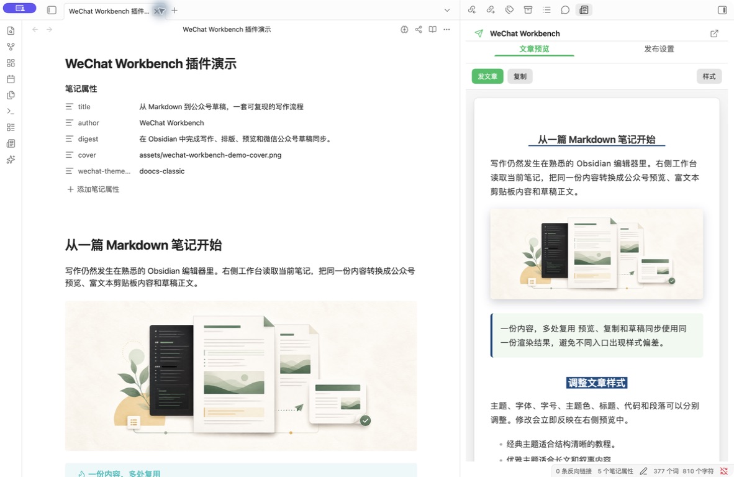Viewport: 734px width, 477px height.
Task: Click the 笔记属性 properties heading
Action: pyautogui.click(x=81, y=88)
